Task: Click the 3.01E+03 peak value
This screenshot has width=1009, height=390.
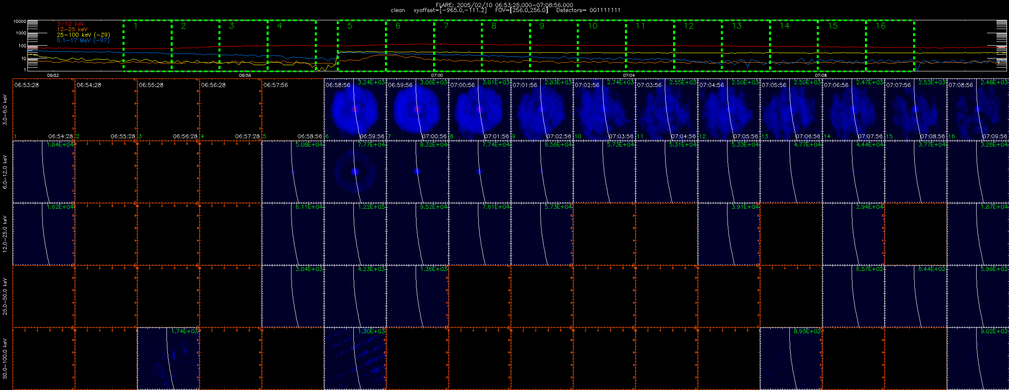Action: pyautogui.click(x=497, y=83)
